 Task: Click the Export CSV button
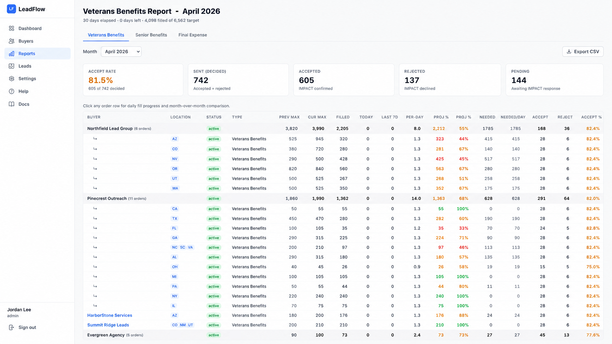click(x=583, y=52)
